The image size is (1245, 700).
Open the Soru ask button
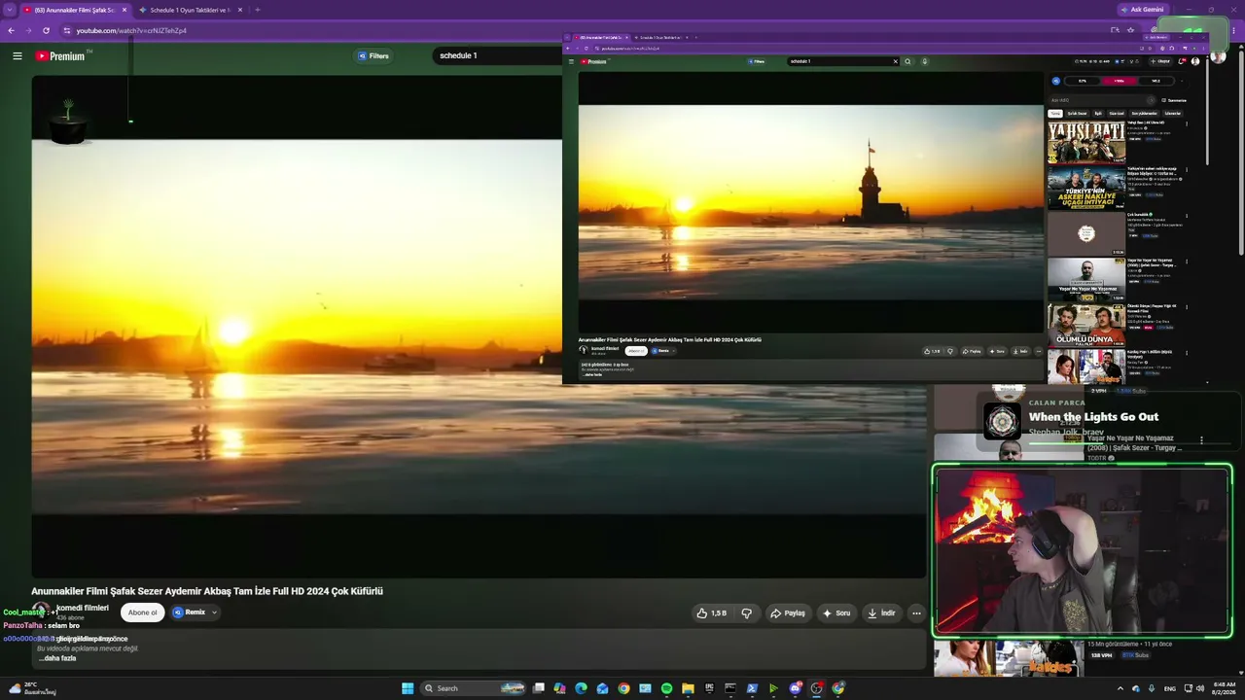point(836,613)
